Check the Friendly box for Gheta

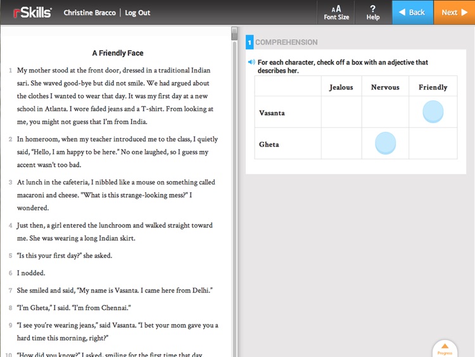coord(433,143)
